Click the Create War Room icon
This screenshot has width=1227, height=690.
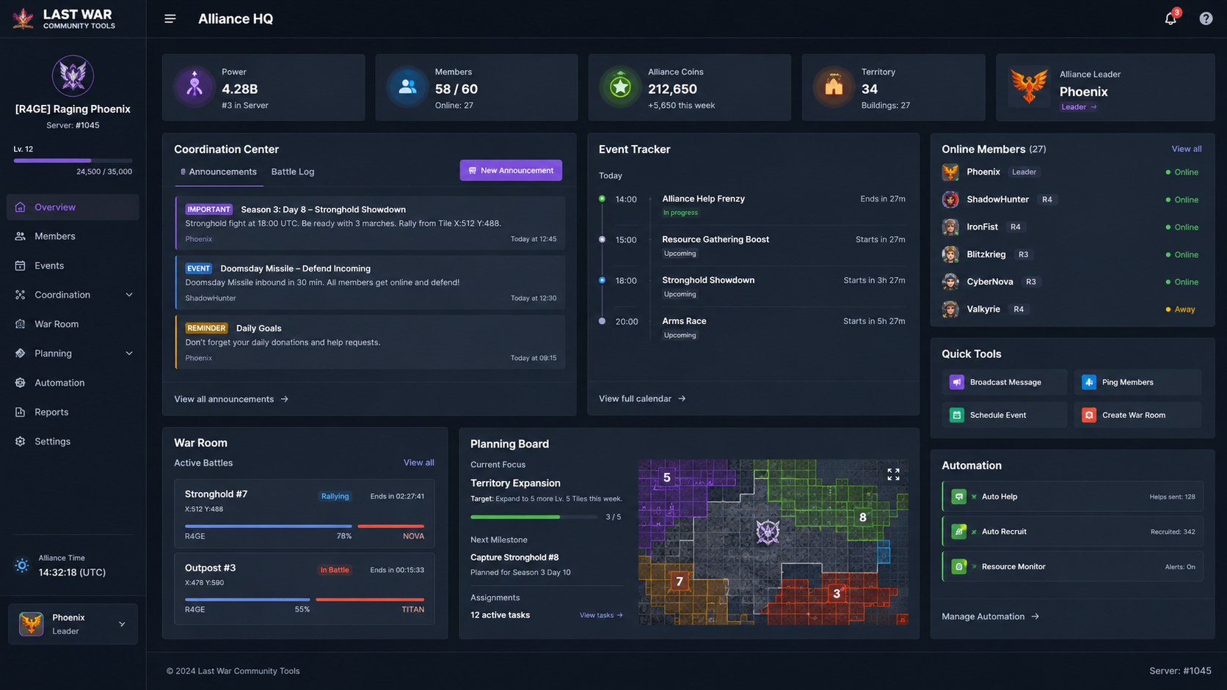tap(1089, 415)
